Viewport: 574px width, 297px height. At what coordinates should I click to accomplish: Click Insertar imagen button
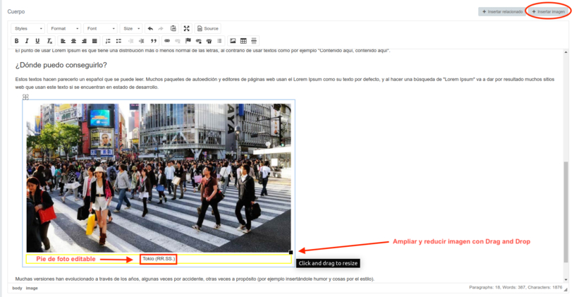549,12
